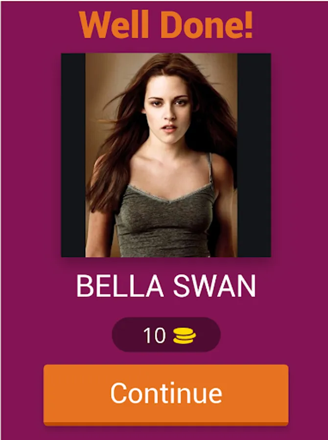Open the quiz character picture
Viewport: 328px width, 440px height.
tap(166, 155)
